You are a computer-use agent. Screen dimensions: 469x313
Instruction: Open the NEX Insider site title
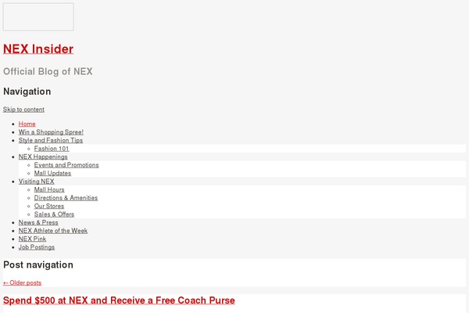[x=38, y=49]
